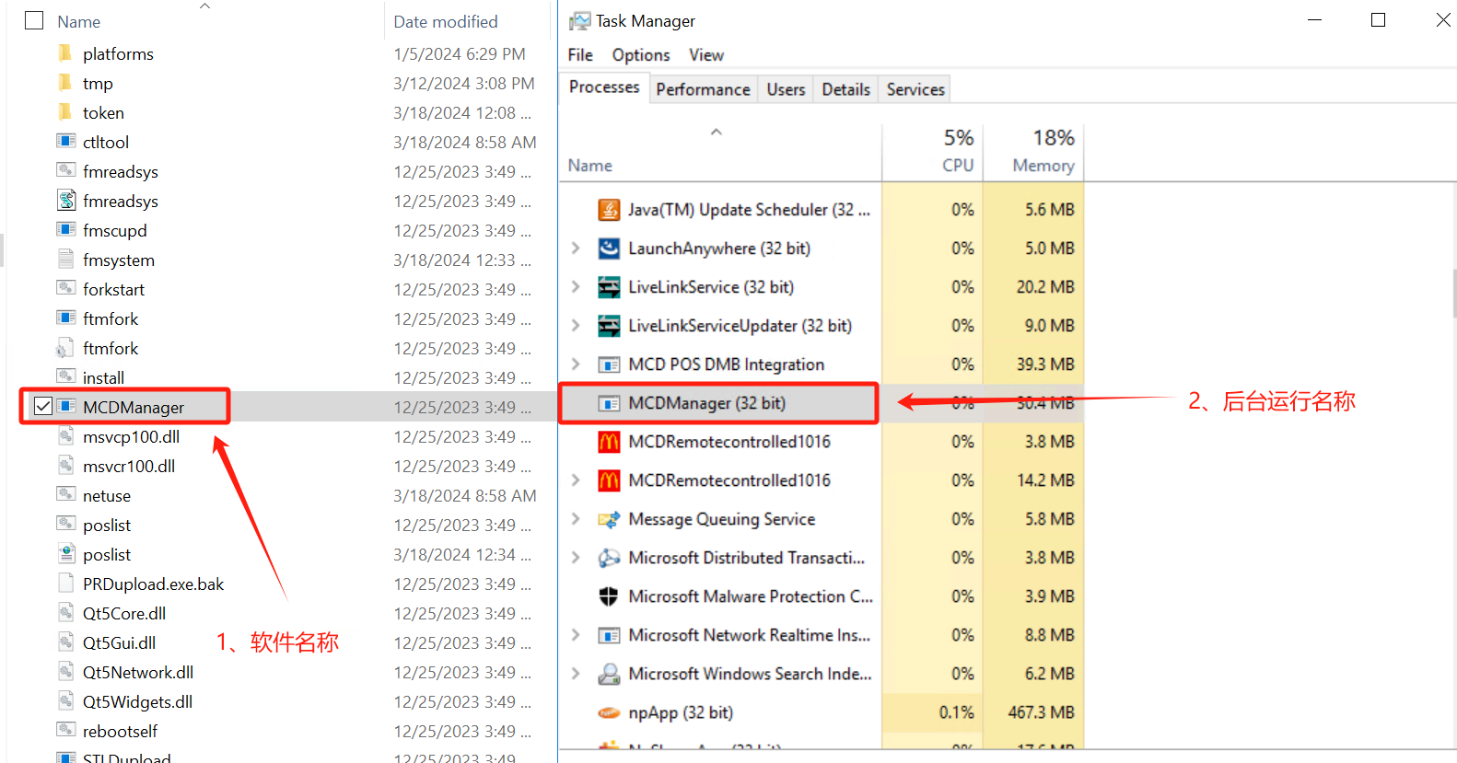Viewport: 1457px width, 763px height.
Task: Click the platforms folder icon
Action: tap(65, 53)
